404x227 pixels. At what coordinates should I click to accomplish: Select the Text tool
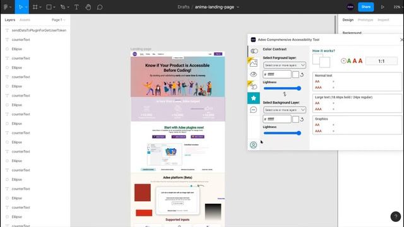pos(76,7)
